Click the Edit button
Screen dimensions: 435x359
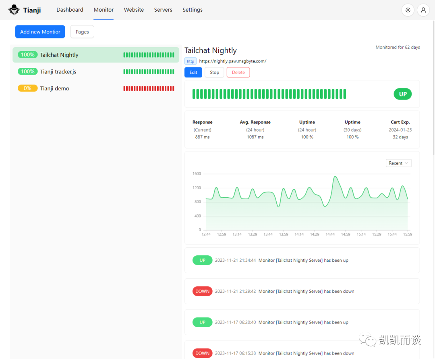(193, 72)
